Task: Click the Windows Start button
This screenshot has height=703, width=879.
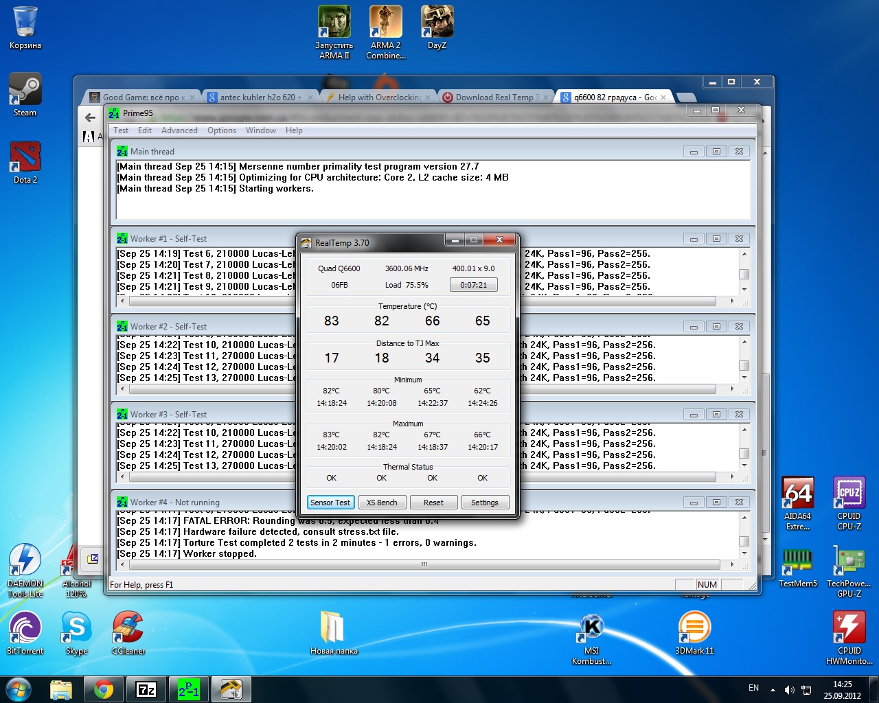Action: (18, 689)
